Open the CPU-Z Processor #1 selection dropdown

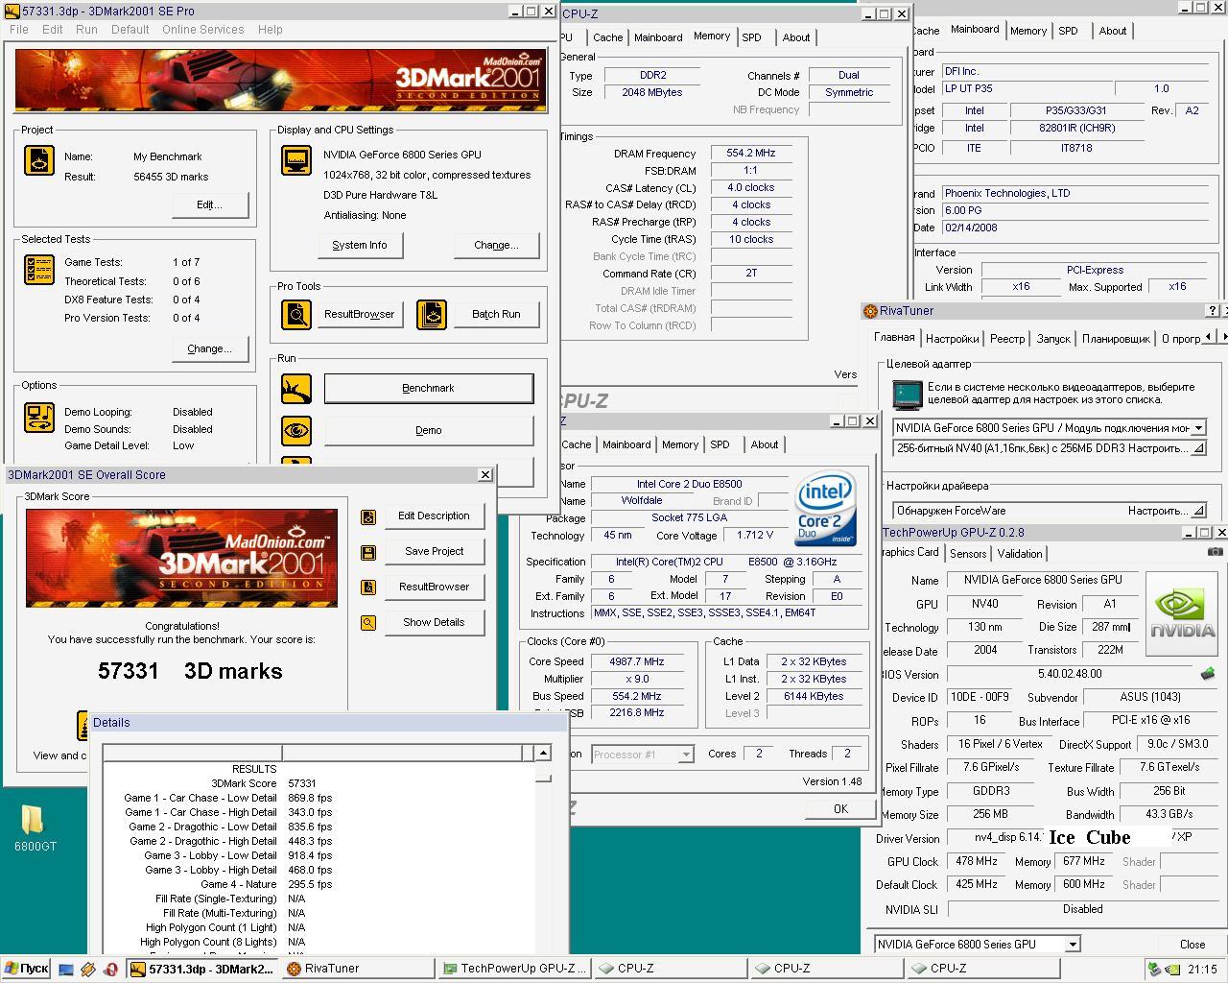click(685, 755)
